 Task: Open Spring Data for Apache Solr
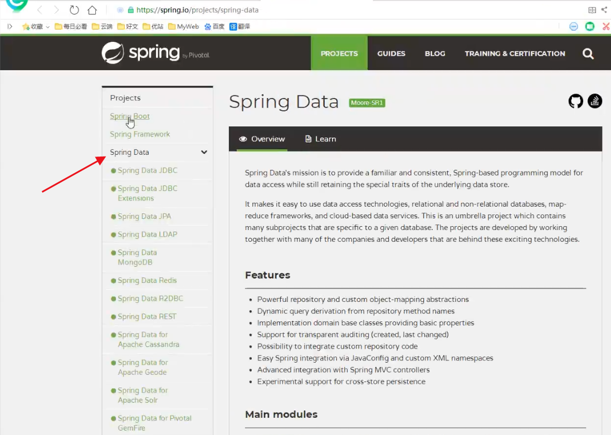pos(143,395)
